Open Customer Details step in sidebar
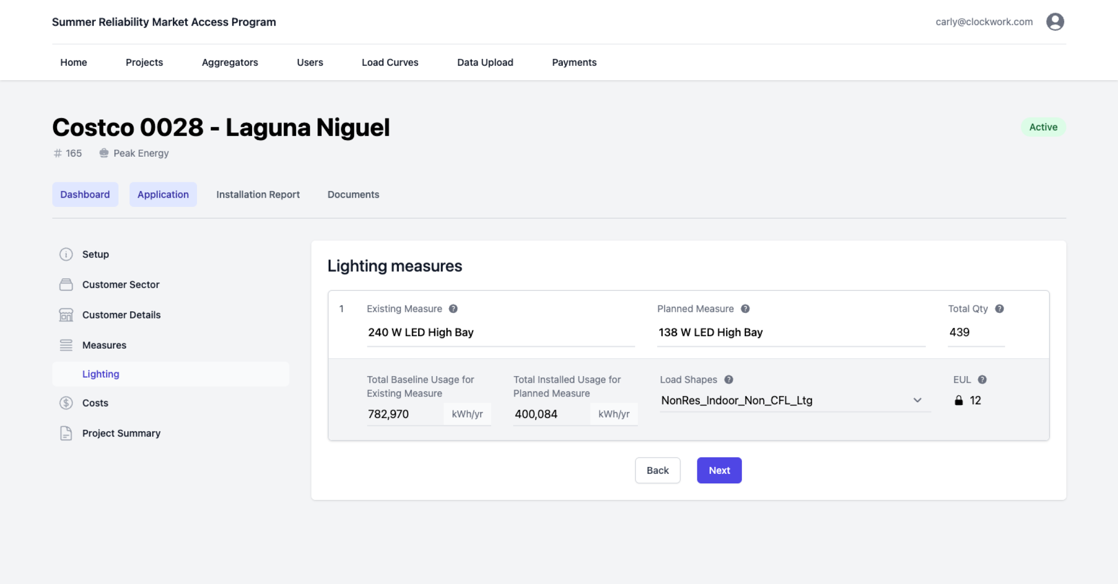The image size is (1118, 584). pyautogui.click(x=170, y=315)
